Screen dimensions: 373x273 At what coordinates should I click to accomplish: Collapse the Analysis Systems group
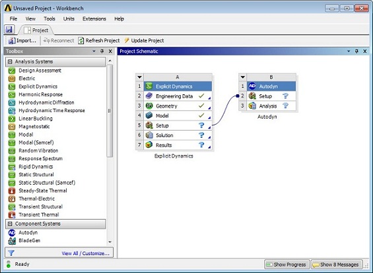pyautogui.click(x=10, y=62)
